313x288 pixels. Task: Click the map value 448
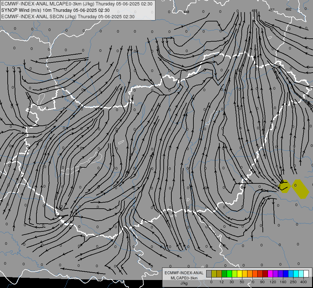pos(186,12)
